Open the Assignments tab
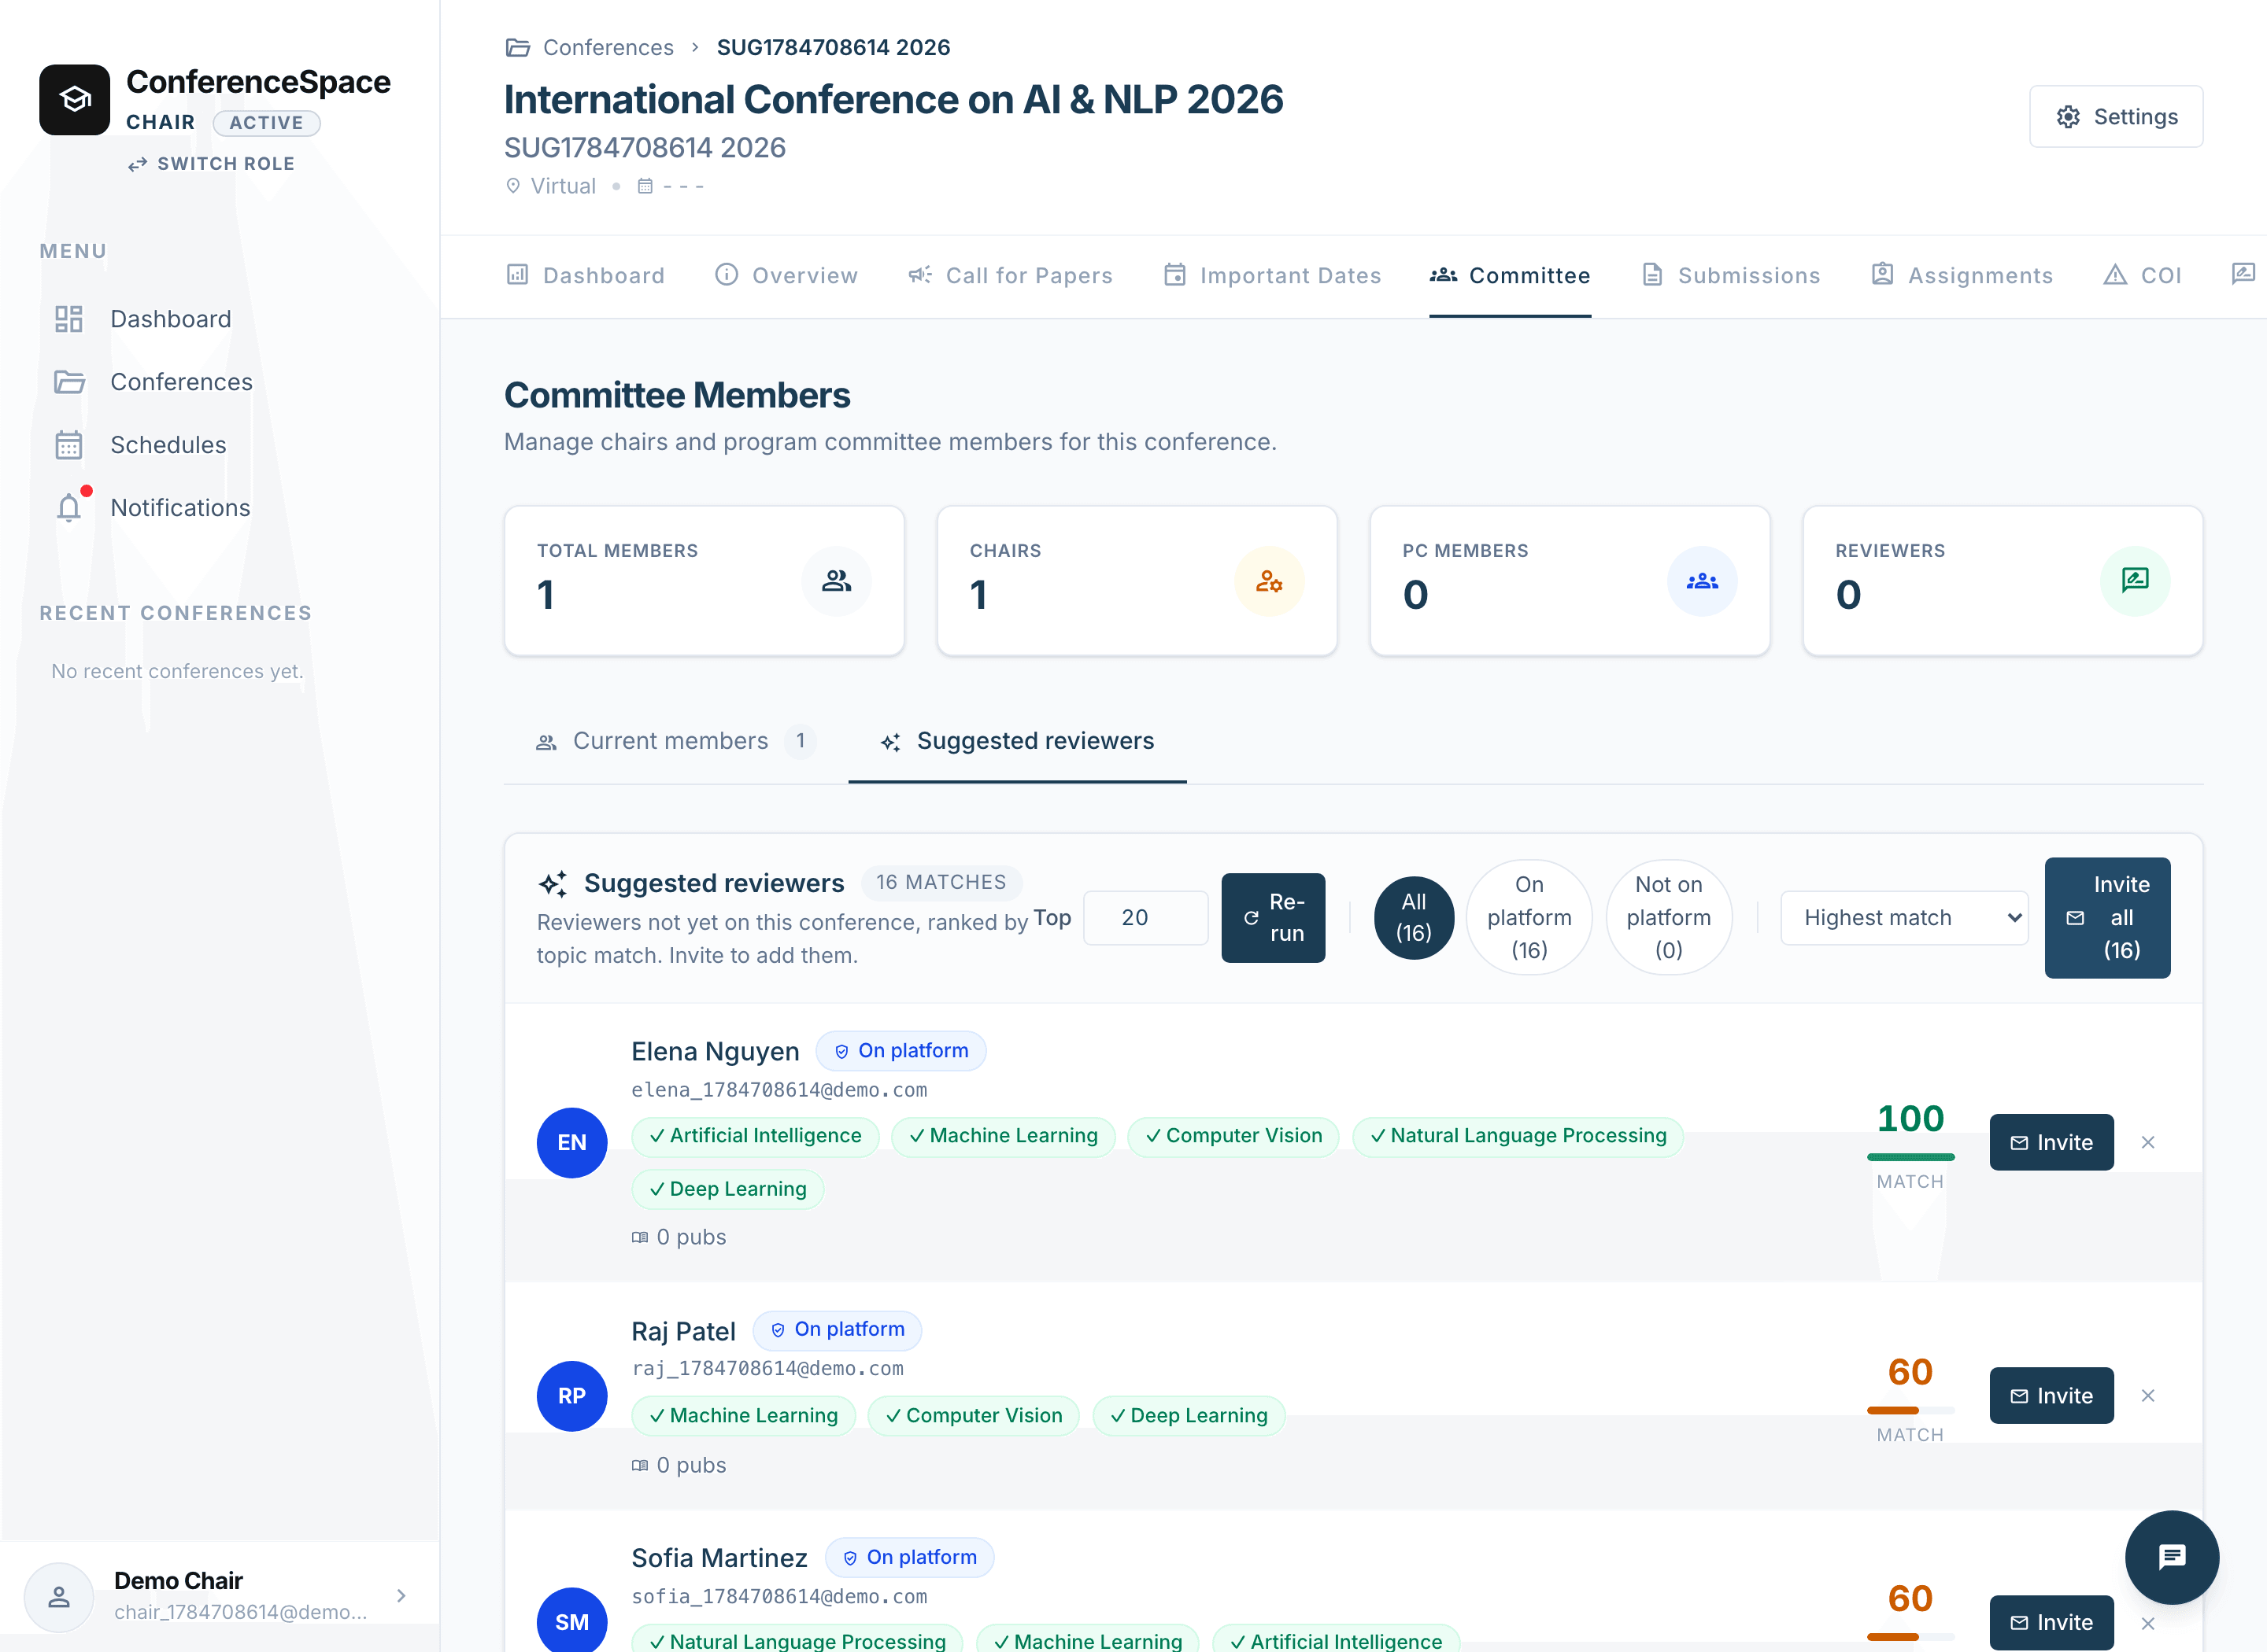 click(x=1962, y=275)
